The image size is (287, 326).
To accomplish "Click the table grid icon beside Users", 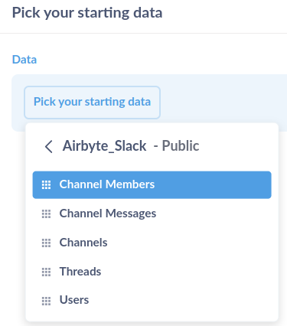I will pos(46,301).
